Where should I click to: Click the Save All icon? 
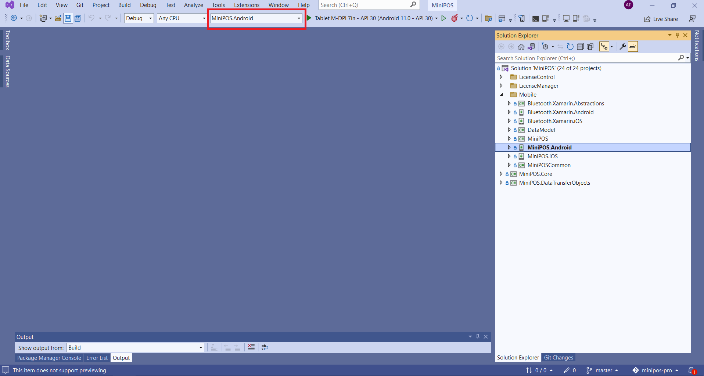tap(78, 18)
